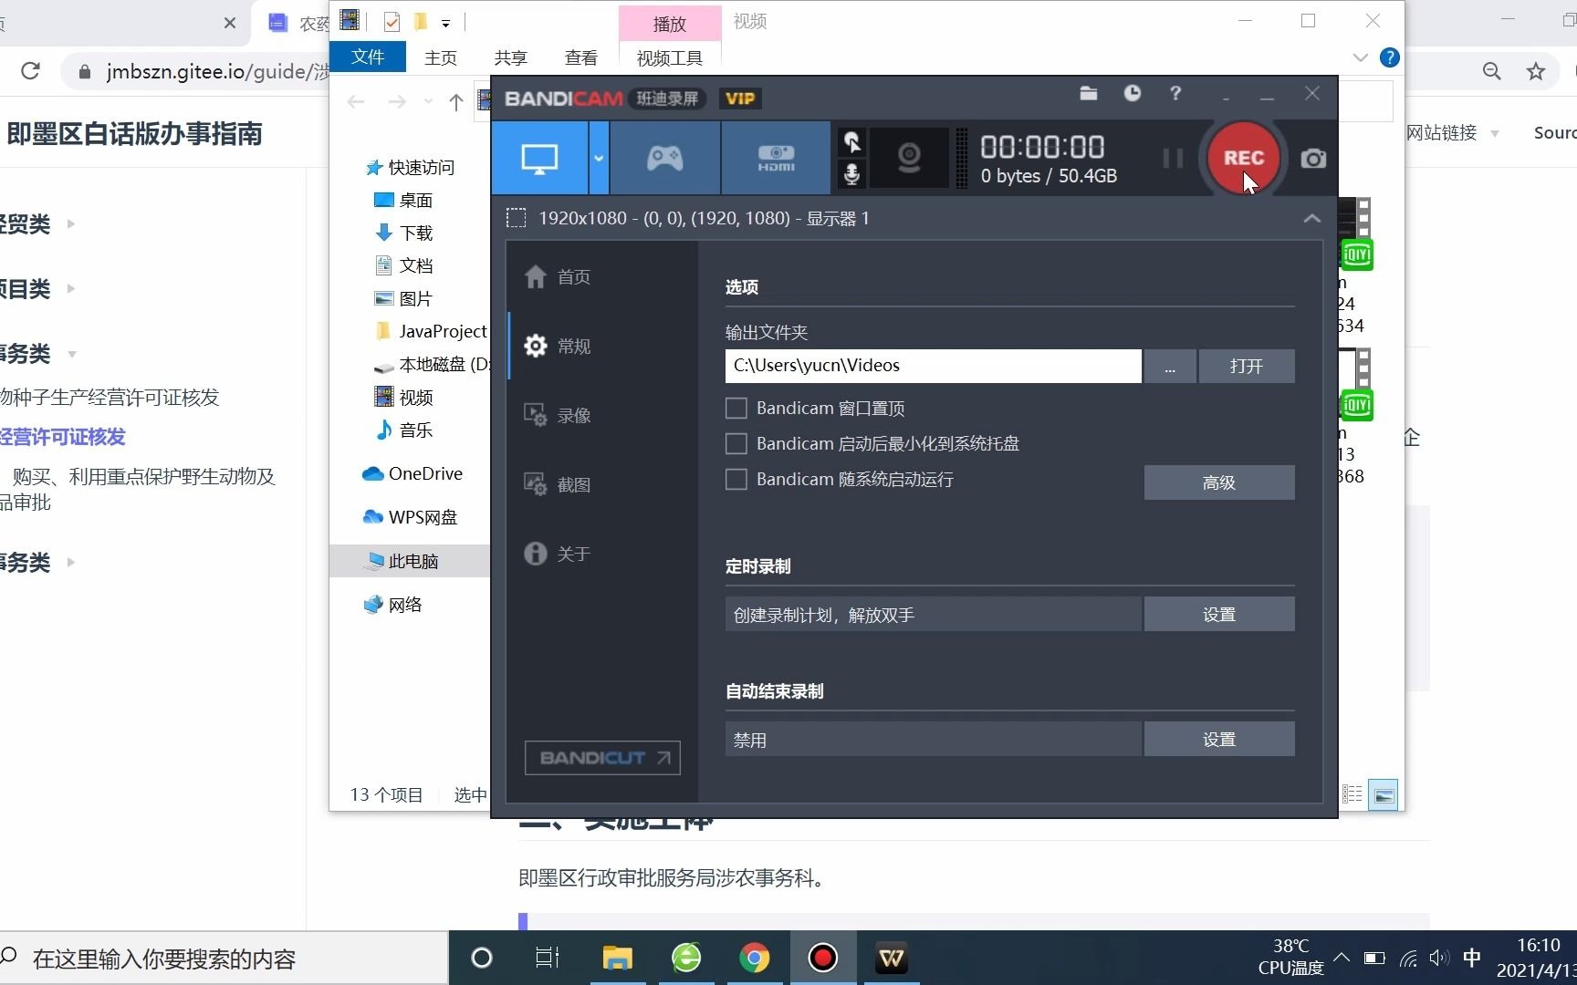Screen dimensions: 1577x985
Task: Take a screenshot with camera icon
Action: tap(1313, 159)
